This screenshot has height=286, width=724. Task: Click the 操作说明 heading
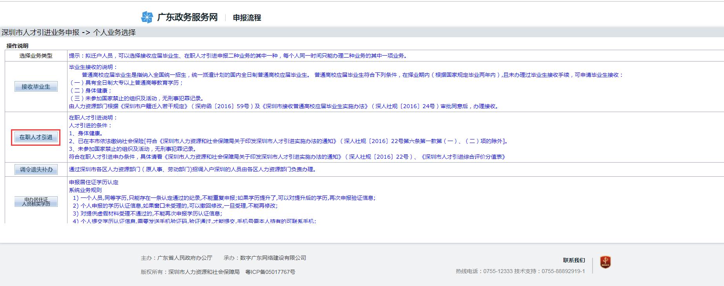click(17, 46)
